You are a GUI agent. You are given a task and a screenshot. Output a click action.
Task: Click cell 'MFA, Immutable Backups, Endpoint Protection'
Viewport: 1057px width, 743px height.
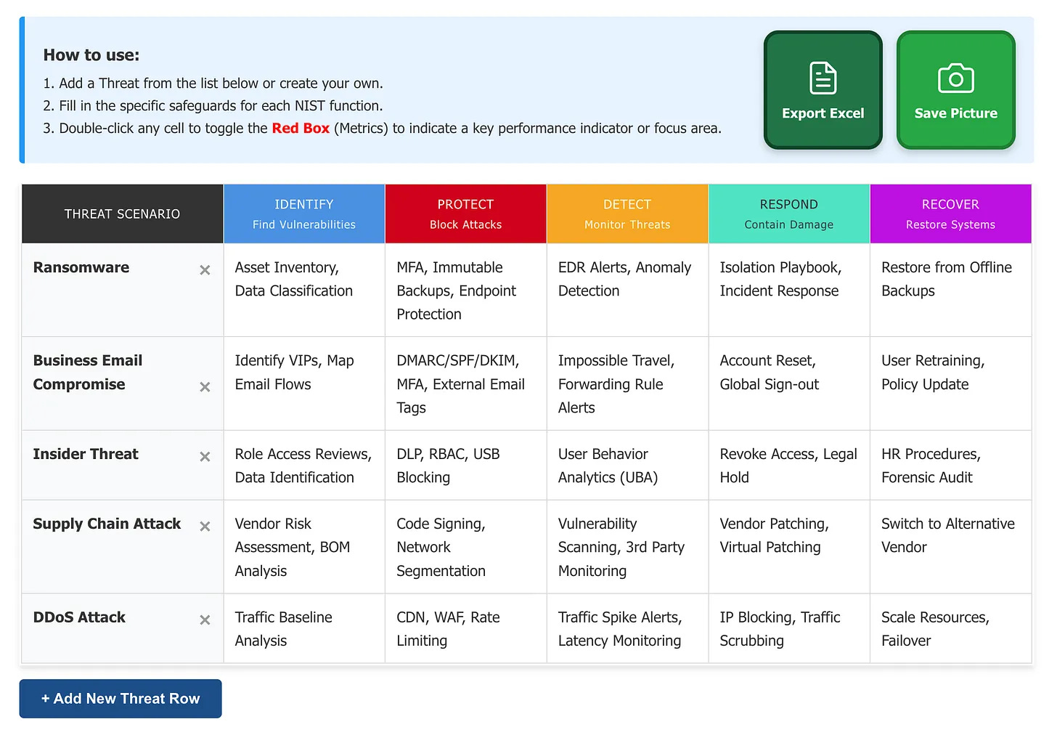click(465, 291)
